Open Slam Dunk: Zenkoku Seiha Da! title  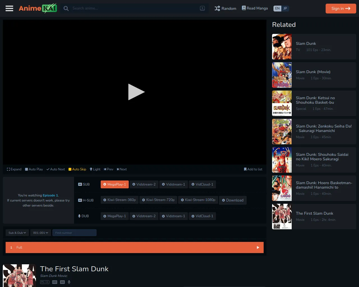click(x=324, y=128)
